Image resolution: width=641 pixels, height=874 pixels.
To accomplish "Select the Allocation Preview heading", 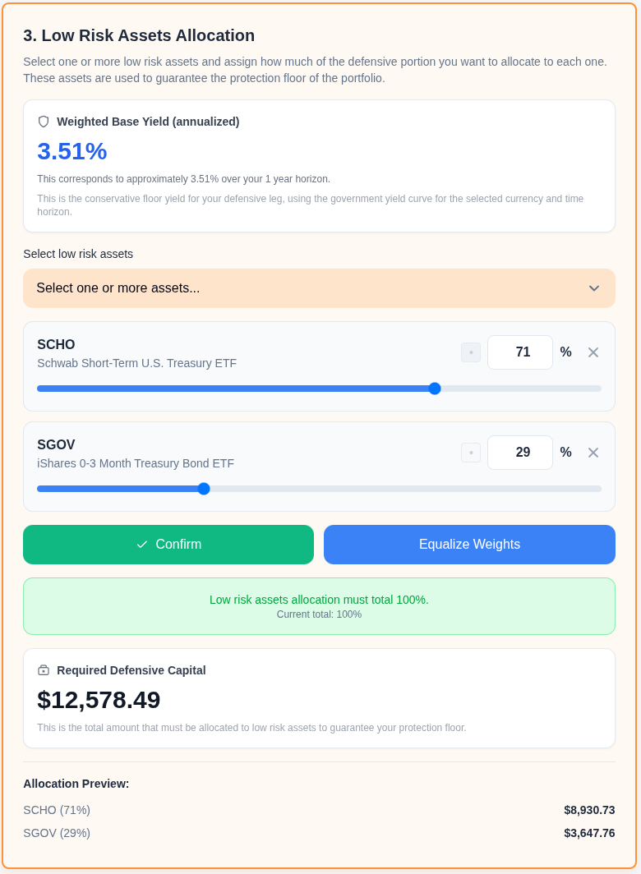I will pyautogui.click(x=76, y=784).
